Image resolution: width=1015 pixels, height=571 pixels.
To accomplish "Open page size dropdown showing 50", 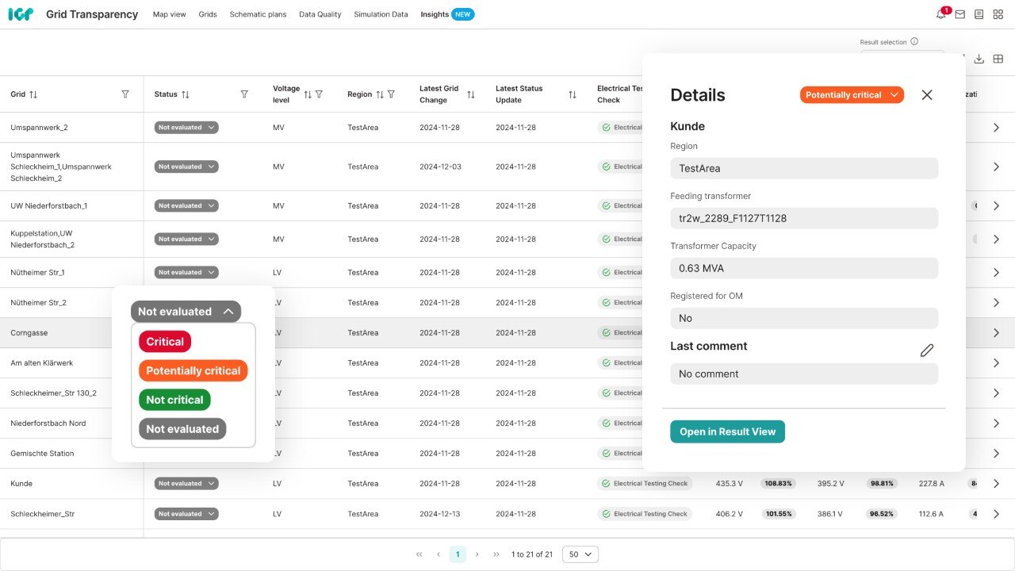I will pos(580,554).
